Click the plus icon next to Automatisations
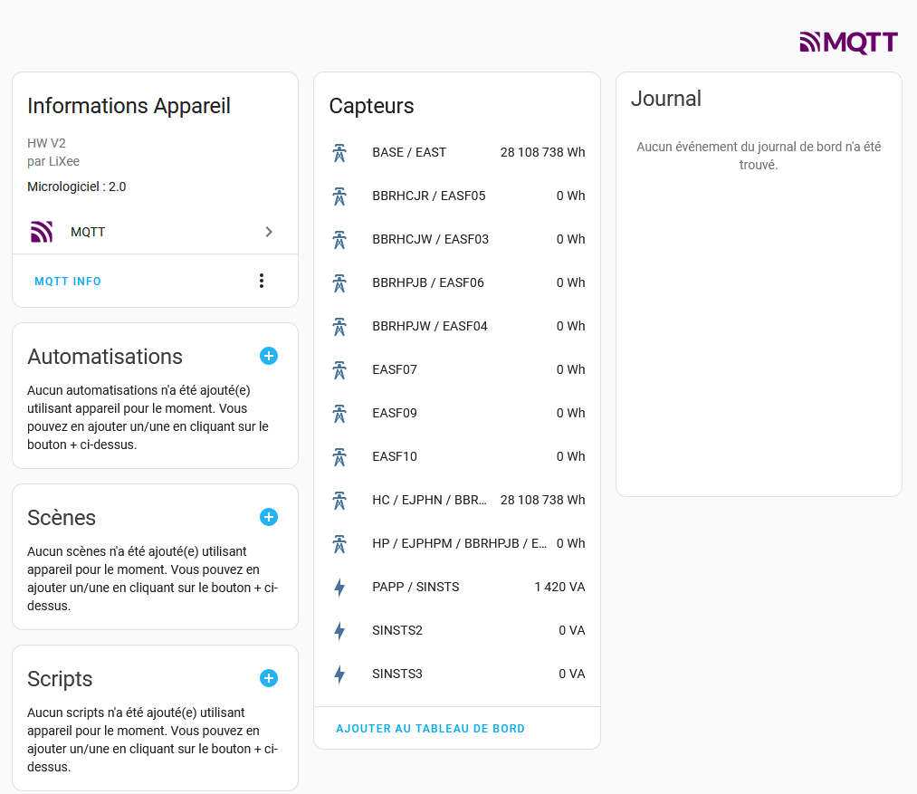917x794 pixels. [x=269, y=356]
